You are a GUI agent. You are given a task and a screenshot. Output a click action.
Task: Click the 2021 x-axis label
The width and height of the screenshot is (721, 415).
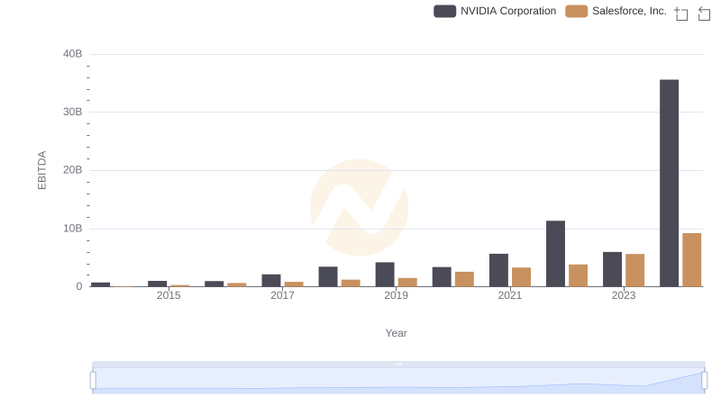click(509, 295)
